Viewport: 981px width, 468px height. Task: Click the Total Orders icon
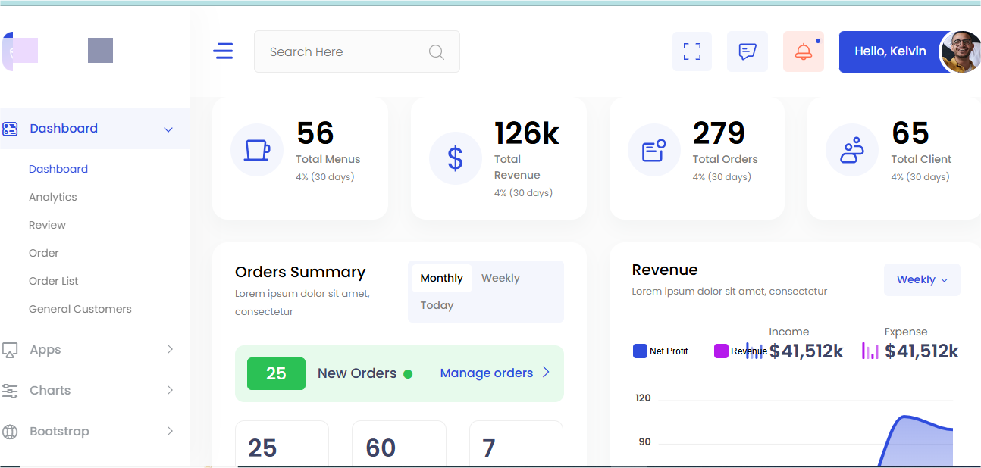654,150
